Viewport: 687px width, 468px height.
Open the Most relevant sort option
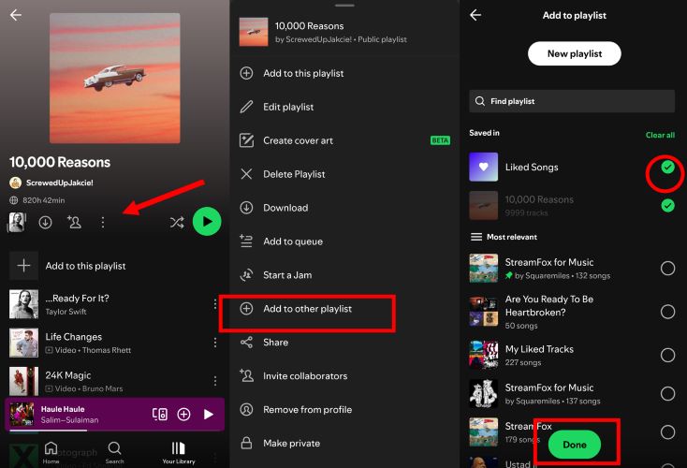point(504,237)
